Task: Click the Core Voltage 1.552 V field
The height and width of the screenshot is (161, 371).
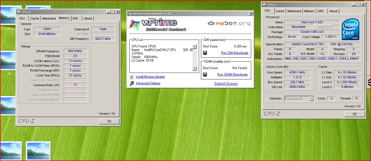Action: pos(331,37)
